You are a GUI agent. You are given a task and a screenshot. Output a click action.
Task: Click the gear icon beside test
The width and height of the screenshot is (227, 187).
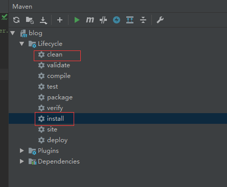click(x=41, y=87)
